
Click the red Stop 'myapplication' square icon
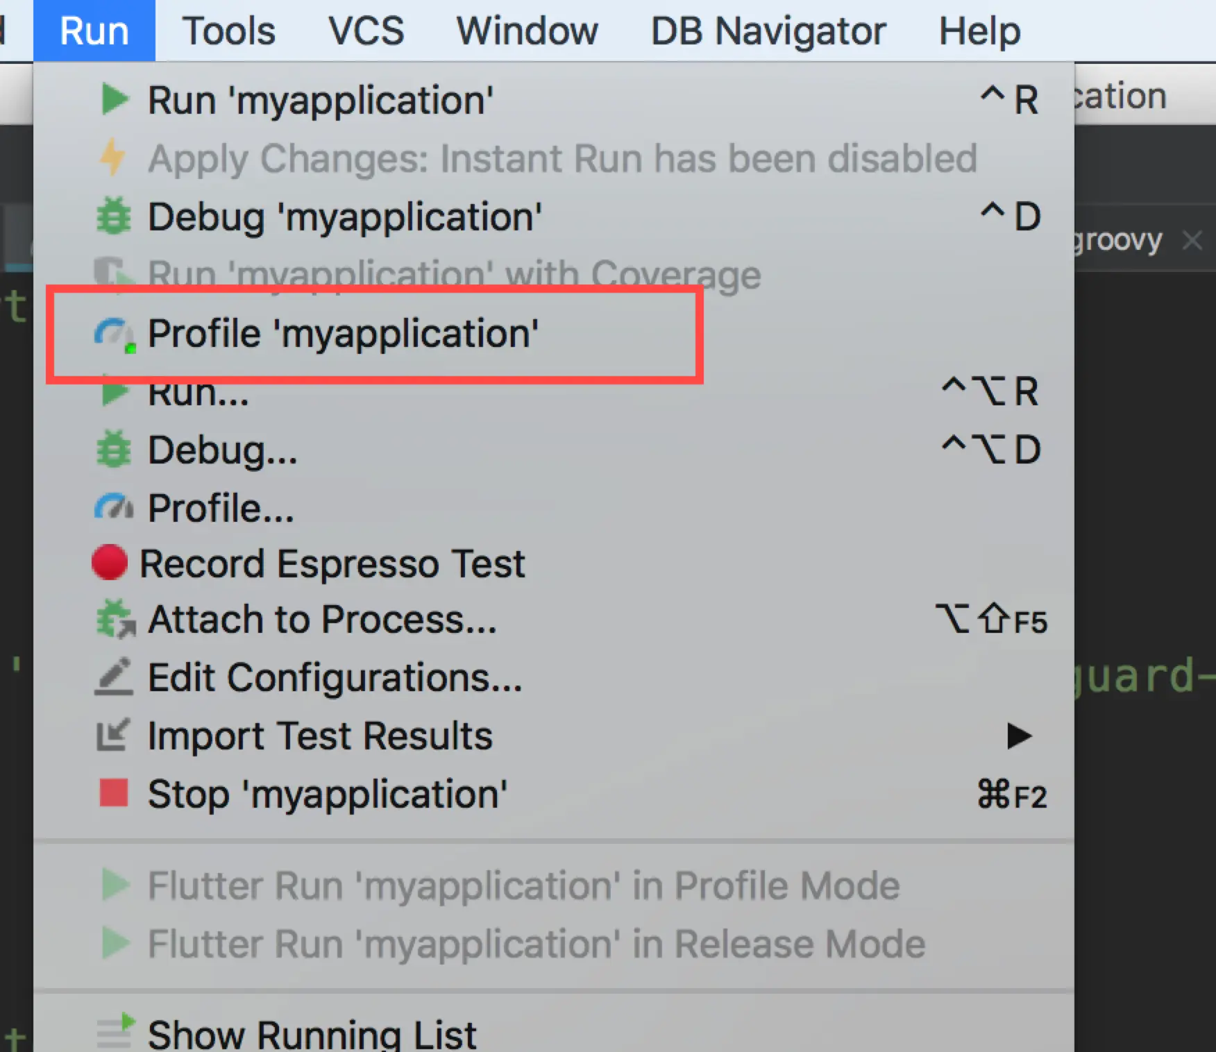[x=113, y=793]
